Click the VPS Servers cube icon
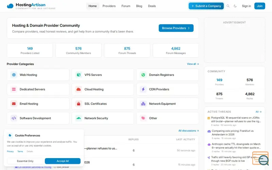This screenshot has height=170, width=272. click(79, 75)
